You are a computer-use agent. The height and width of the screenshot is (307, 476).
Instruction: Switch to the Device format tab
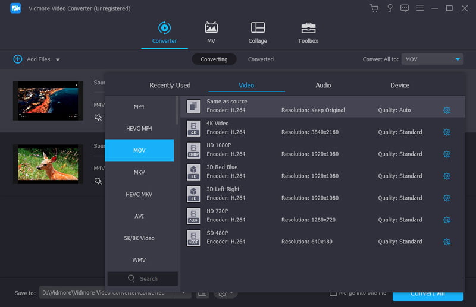pos(399,85)
